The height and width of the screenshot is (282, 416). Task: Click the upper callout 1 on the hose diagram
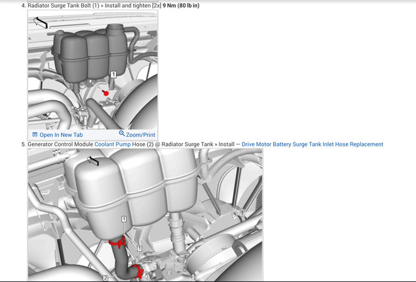pos(124,219)
